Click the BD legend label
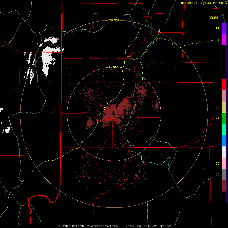The height and width of the screenshot is (228, 228). click(217, 107)
